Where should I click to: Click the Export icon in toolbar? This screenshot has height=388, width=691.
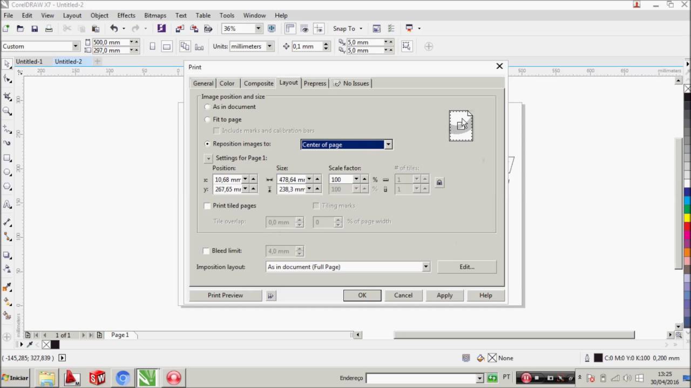coord(194,29)
